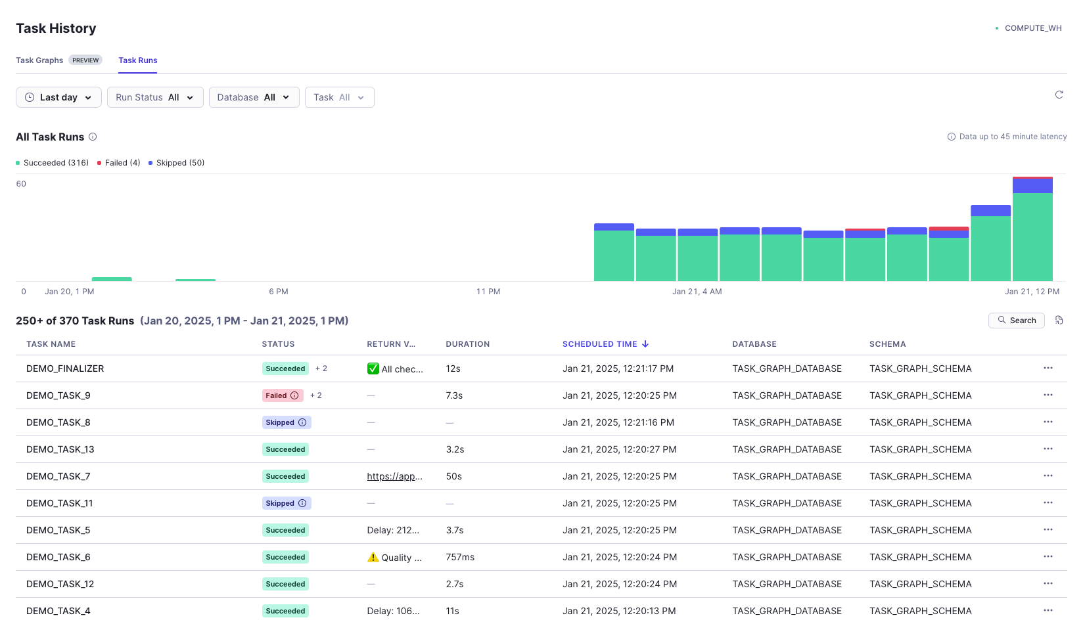Click the small green bar near Jan 20, 1 PM
The height and width of the screenshot is (624, 1083).
pos(112,279)
